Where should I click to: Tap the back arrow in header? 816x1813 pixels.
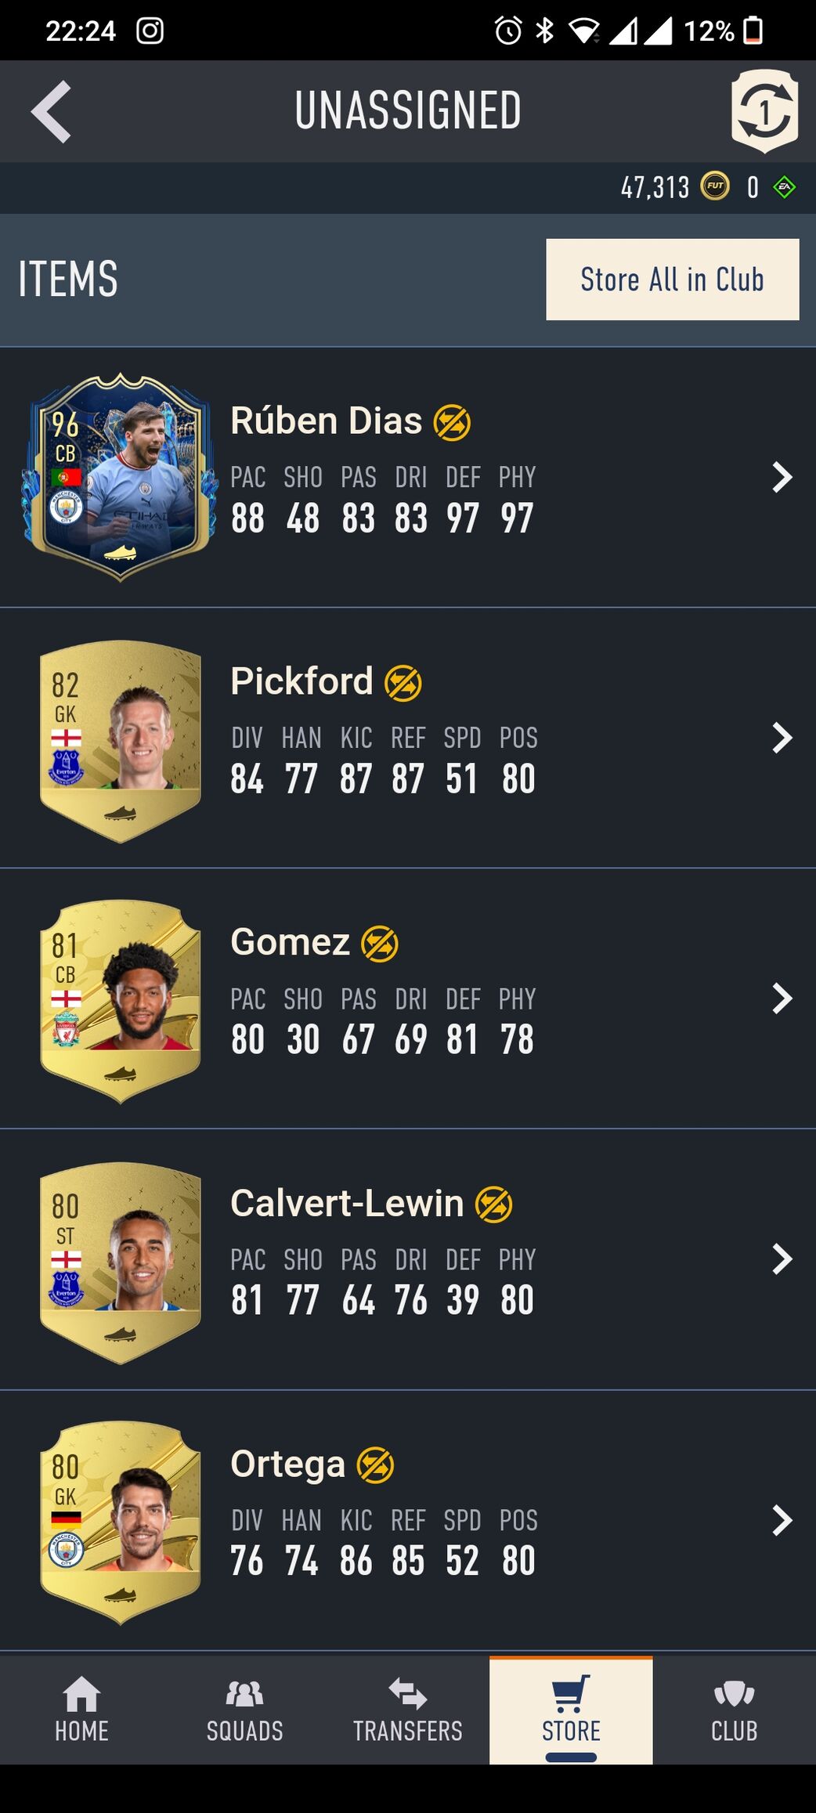coord(52,111)
